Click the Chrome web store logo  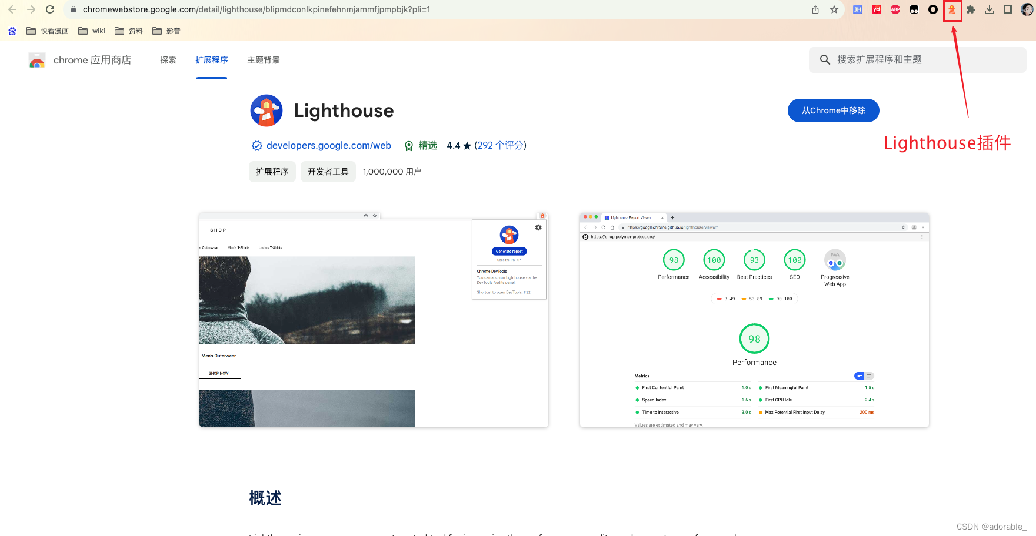coord(37,60)
